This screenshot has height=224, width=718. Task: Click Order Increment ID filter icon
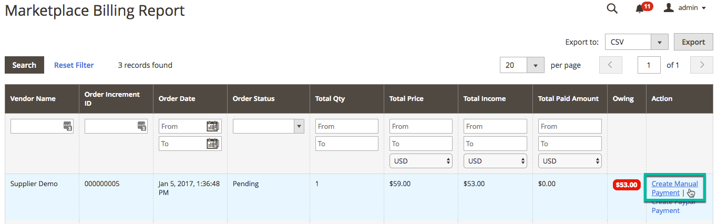(x=142, y=126)
